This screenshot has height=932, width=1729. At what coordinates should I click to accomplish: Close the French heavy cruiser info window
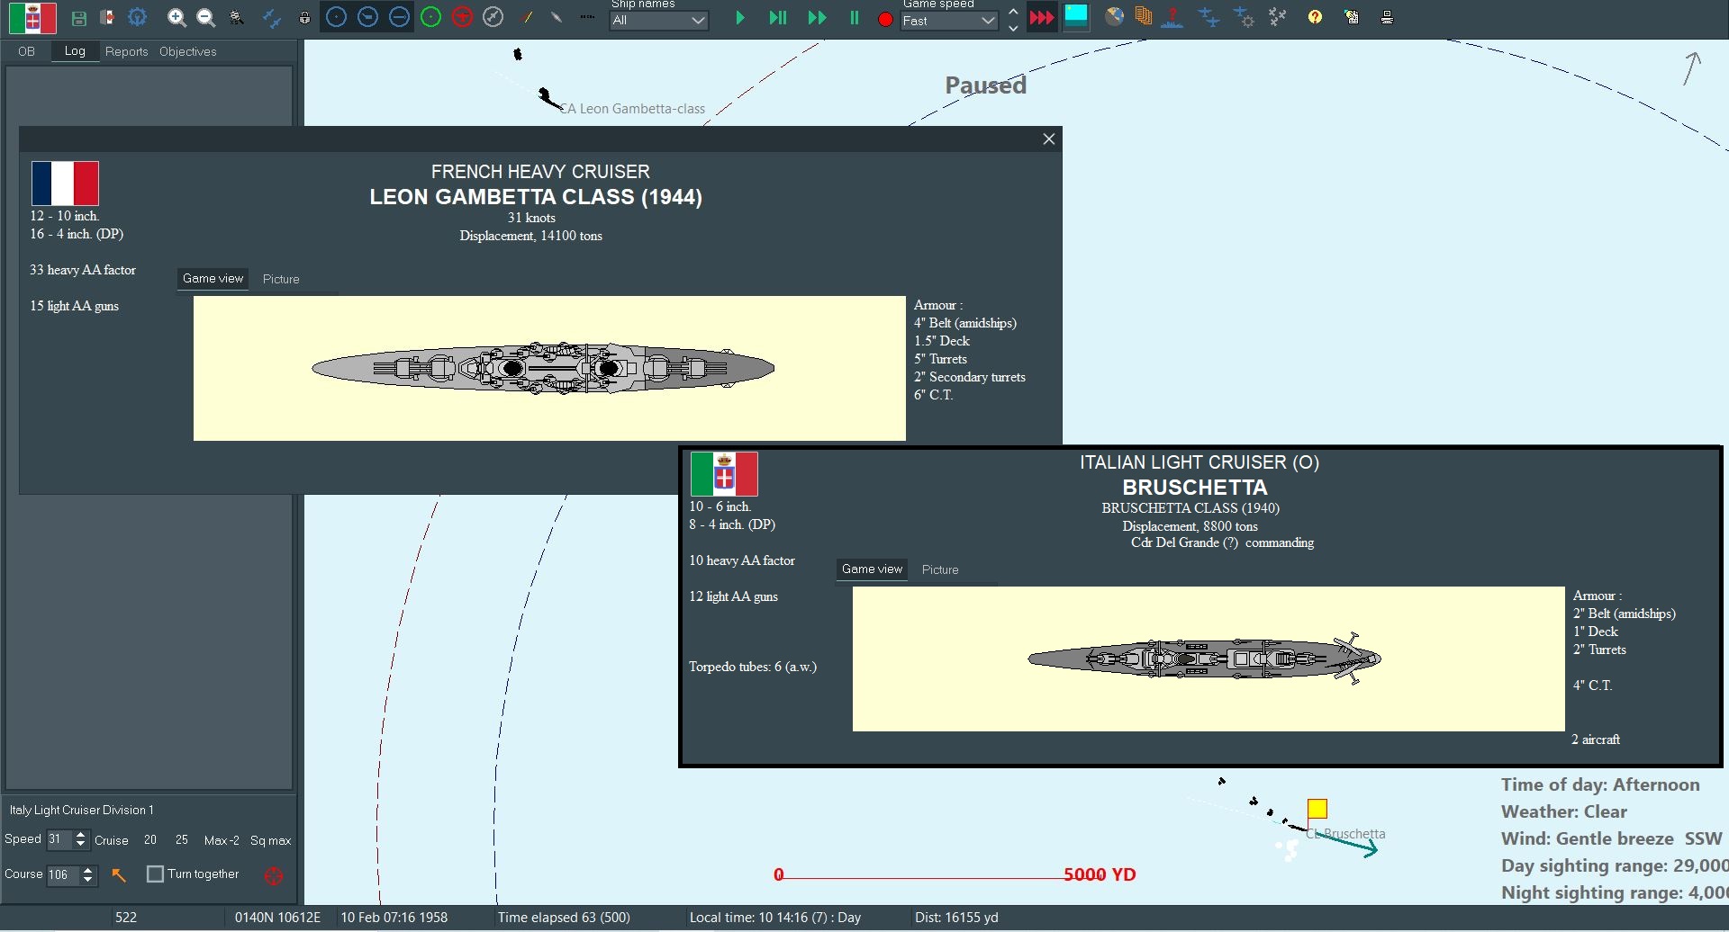[1049, 139]
